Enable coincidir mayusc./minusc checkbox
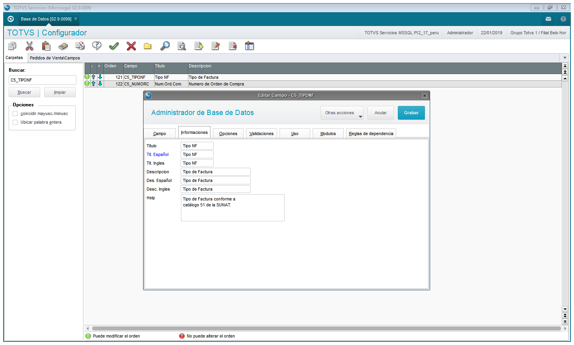Image resolution: width=574 pixels, height=345 pixels. 15,113
